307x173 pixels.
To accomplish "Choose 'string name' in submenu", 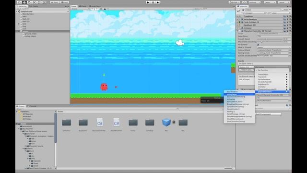I will pos(239,94).
